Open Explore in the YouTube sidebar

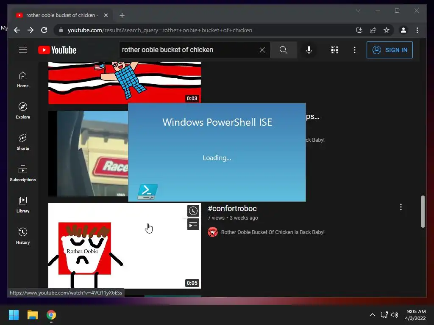(x=23, y=111)
